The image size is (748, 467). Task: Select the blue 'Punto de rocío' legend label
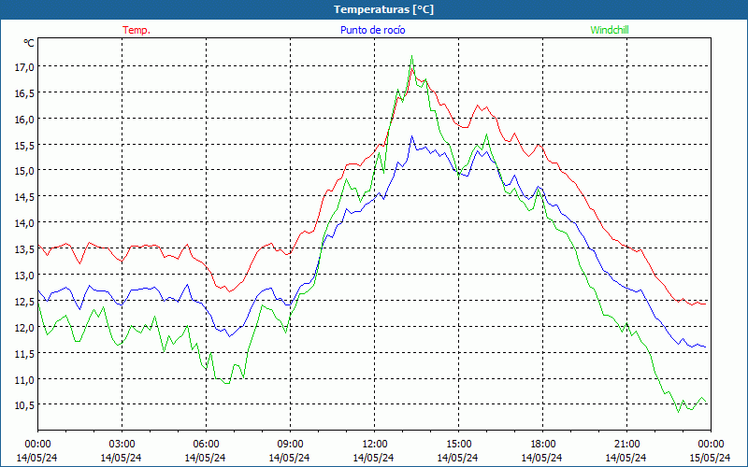pyautogui.click(x=372, y=30)
